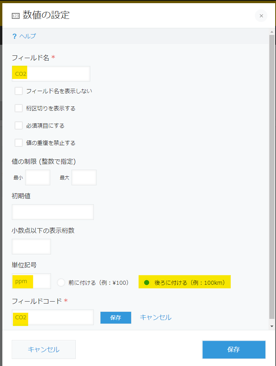Enable 桁区切りを表示する checkbox
Image resolution: width=276 pixels, height=366 pixels.
click(x=19, y=108)
